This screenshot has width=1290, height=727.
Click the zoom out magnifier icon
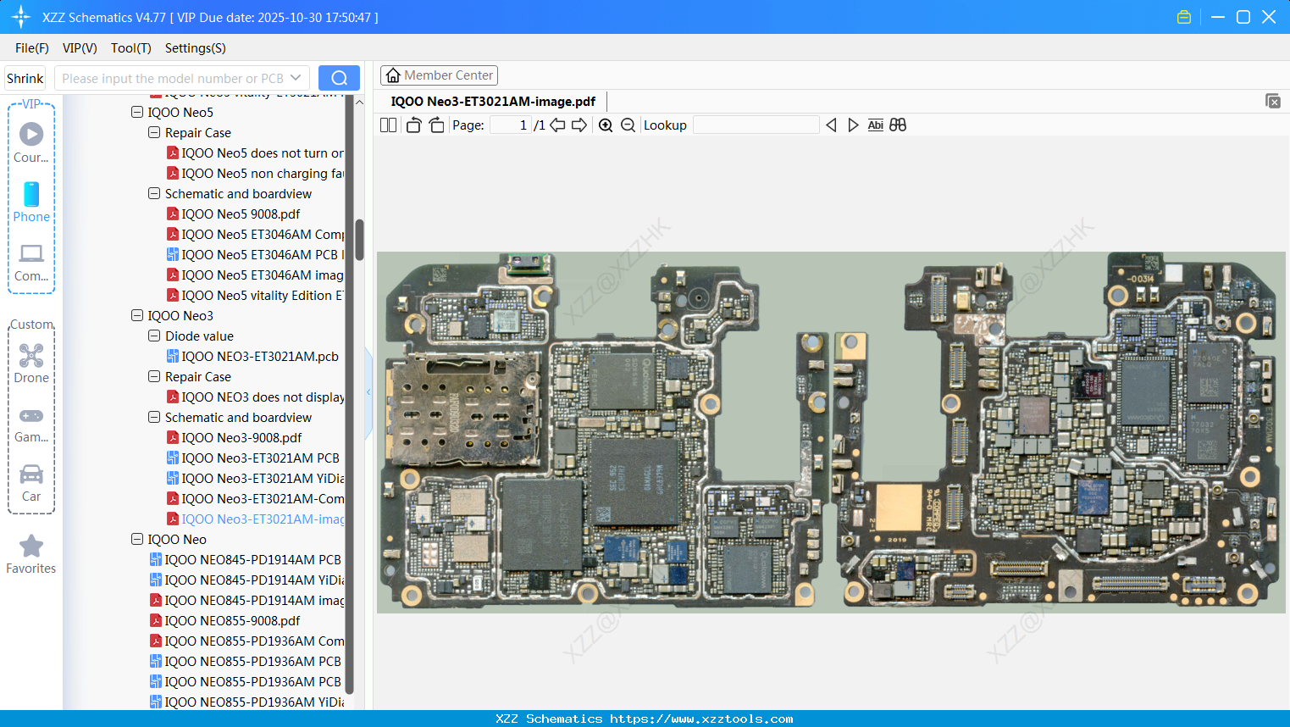pyautogui.click(x=628, y=125)
